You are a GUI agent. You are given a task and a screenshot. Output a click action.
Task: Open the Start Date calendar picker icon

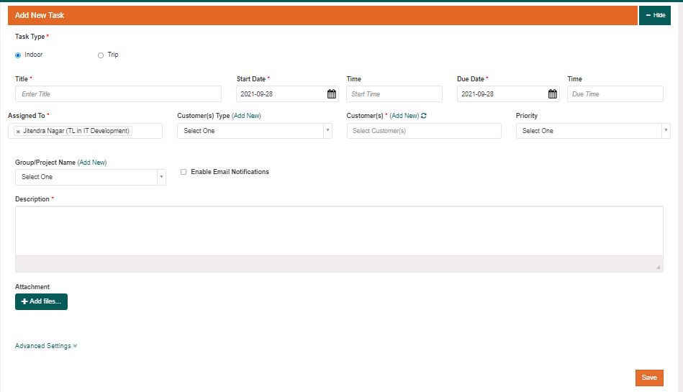[332, 94]
